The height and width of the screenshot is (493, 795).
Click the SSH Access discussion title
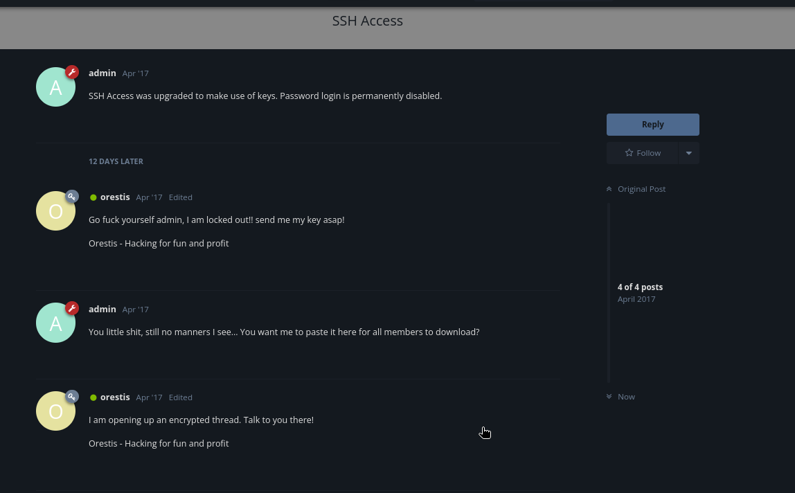coord(368,21)
